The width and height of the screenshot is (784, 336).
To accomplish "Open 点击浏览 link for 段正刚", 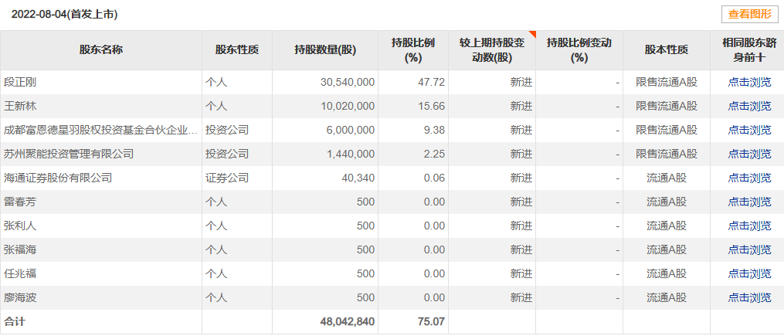I will coord(749,82).
